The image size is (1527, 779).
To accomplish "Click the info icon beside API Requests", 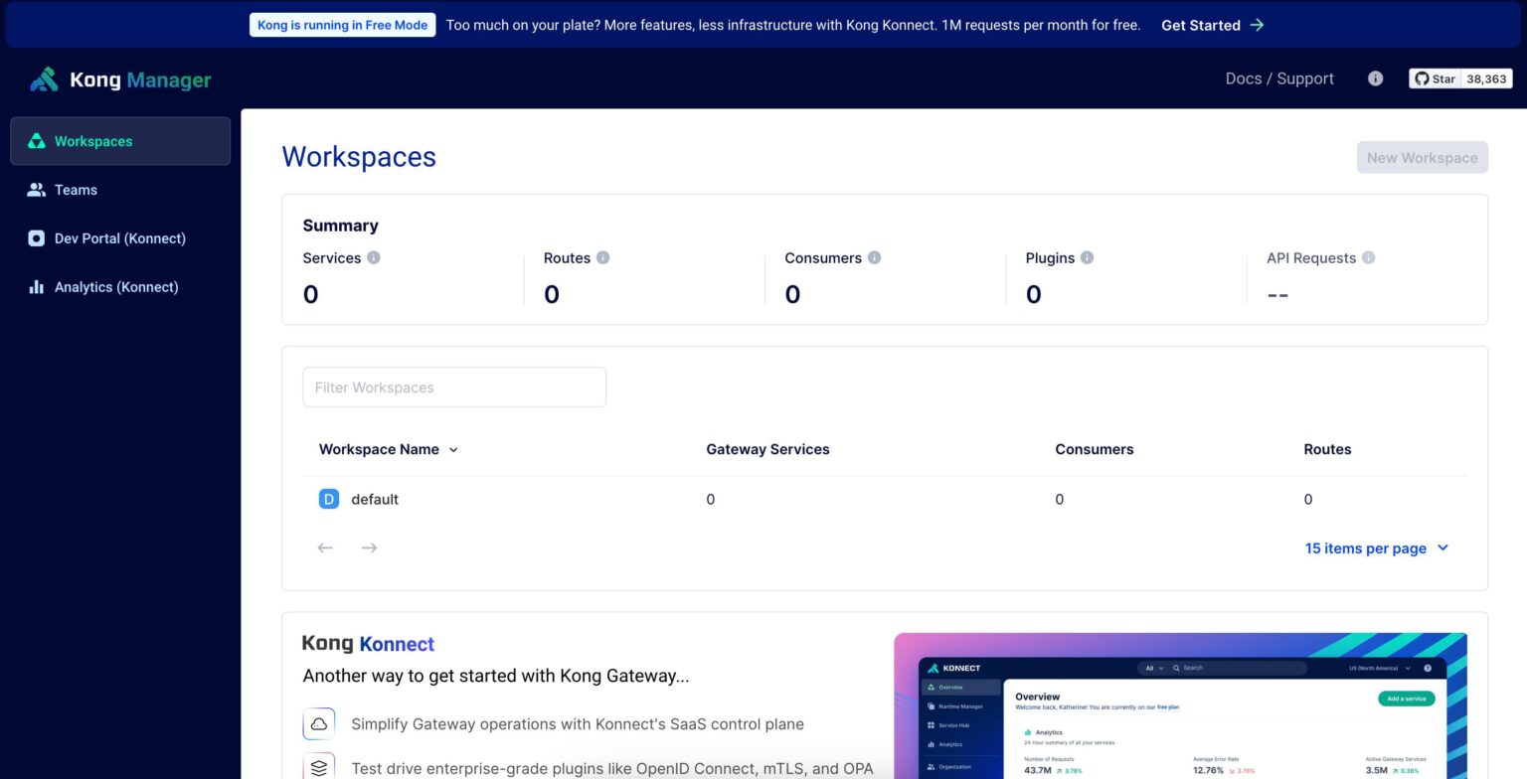I will (x=1368, y=257).
